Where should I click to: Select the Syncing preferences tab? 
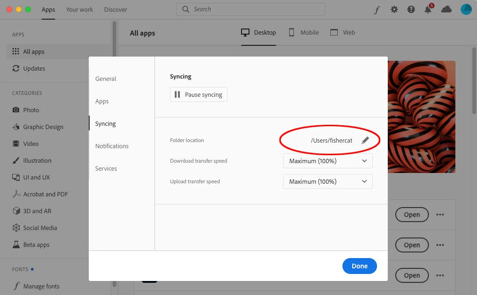point(106,123)
